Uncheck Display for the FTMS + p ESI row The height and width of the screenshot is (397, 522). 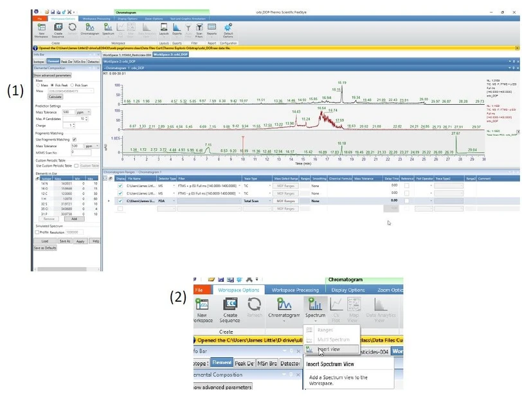pyautogui.click(x=120, y=186)
